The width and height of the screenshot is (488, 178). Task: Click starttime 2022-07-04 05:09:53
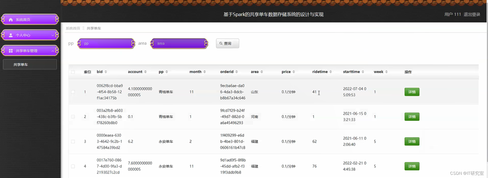tap(355, 92)
